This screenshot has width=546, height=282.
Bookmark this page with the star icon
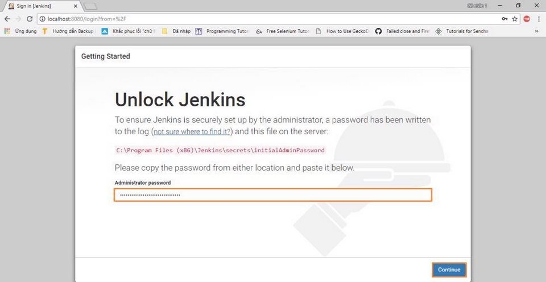(x=515, y=19)
